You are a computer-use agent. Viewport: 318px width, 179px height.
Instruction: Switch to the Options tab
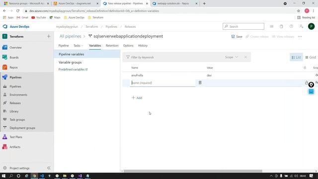coord(128,46)
